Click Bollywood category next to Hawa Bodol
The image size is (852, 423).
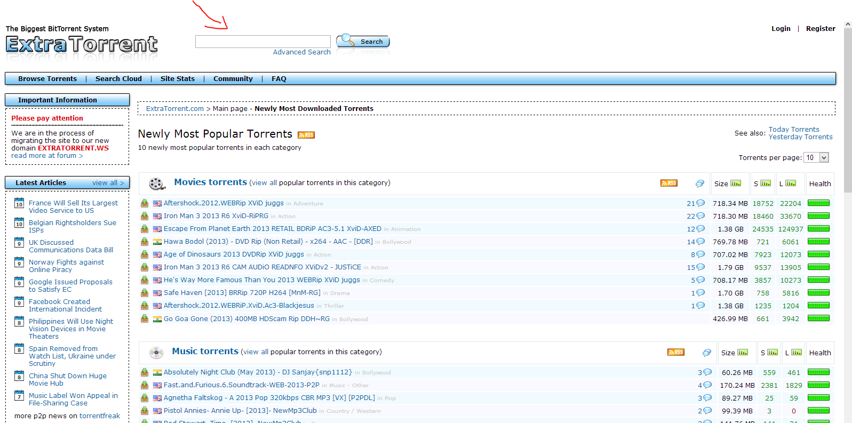[396, 242]
